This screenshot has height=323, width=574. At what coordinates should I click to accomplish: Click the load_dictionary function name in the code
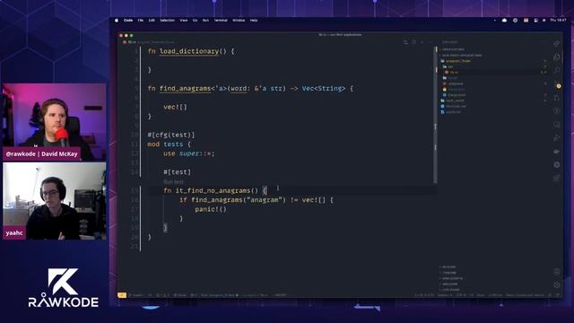pos(189,51)
